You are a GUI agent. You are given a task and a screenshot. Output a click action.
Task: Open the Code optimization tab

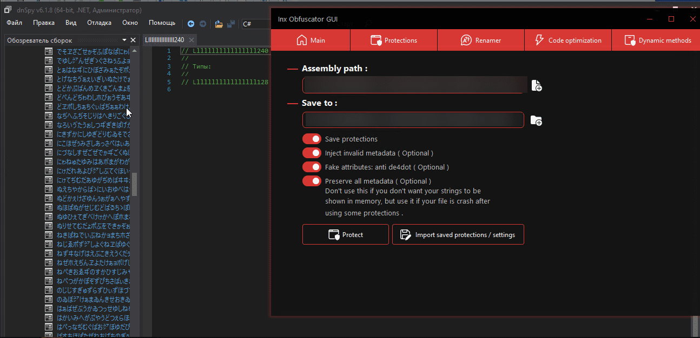567,40
